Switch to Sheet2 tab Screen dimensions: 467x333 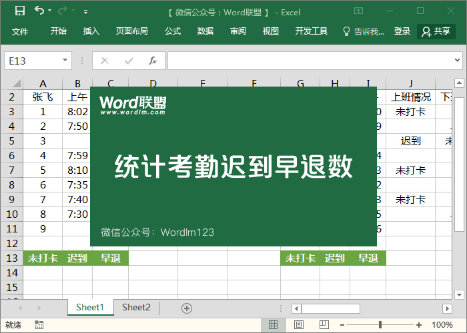(x=136, y=308)
